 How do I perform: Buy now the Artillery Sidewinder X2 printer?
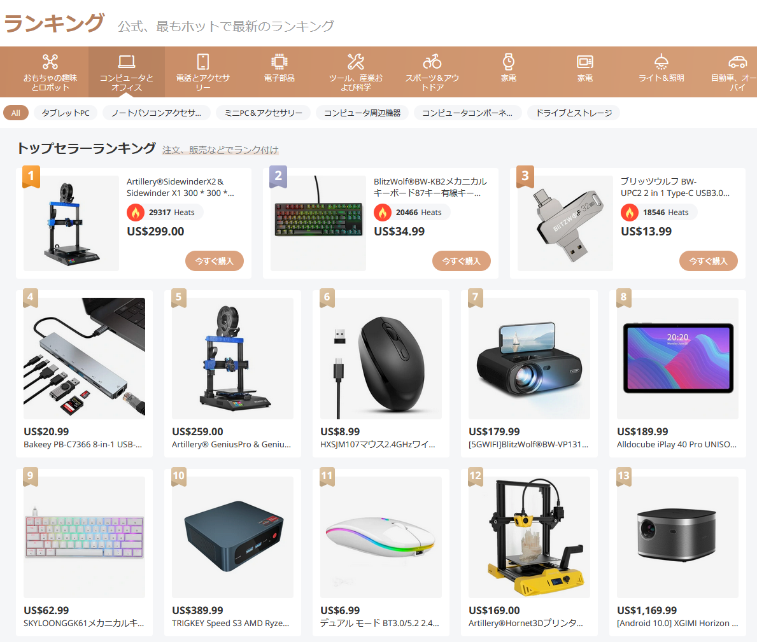[x=215, y=261]
